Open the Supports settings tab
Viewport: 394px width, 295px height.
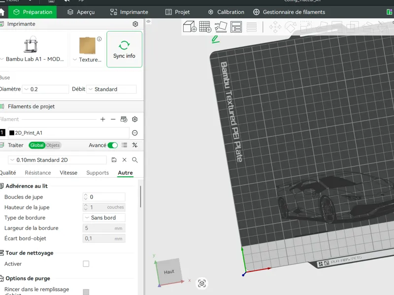[x=98, y=173]
